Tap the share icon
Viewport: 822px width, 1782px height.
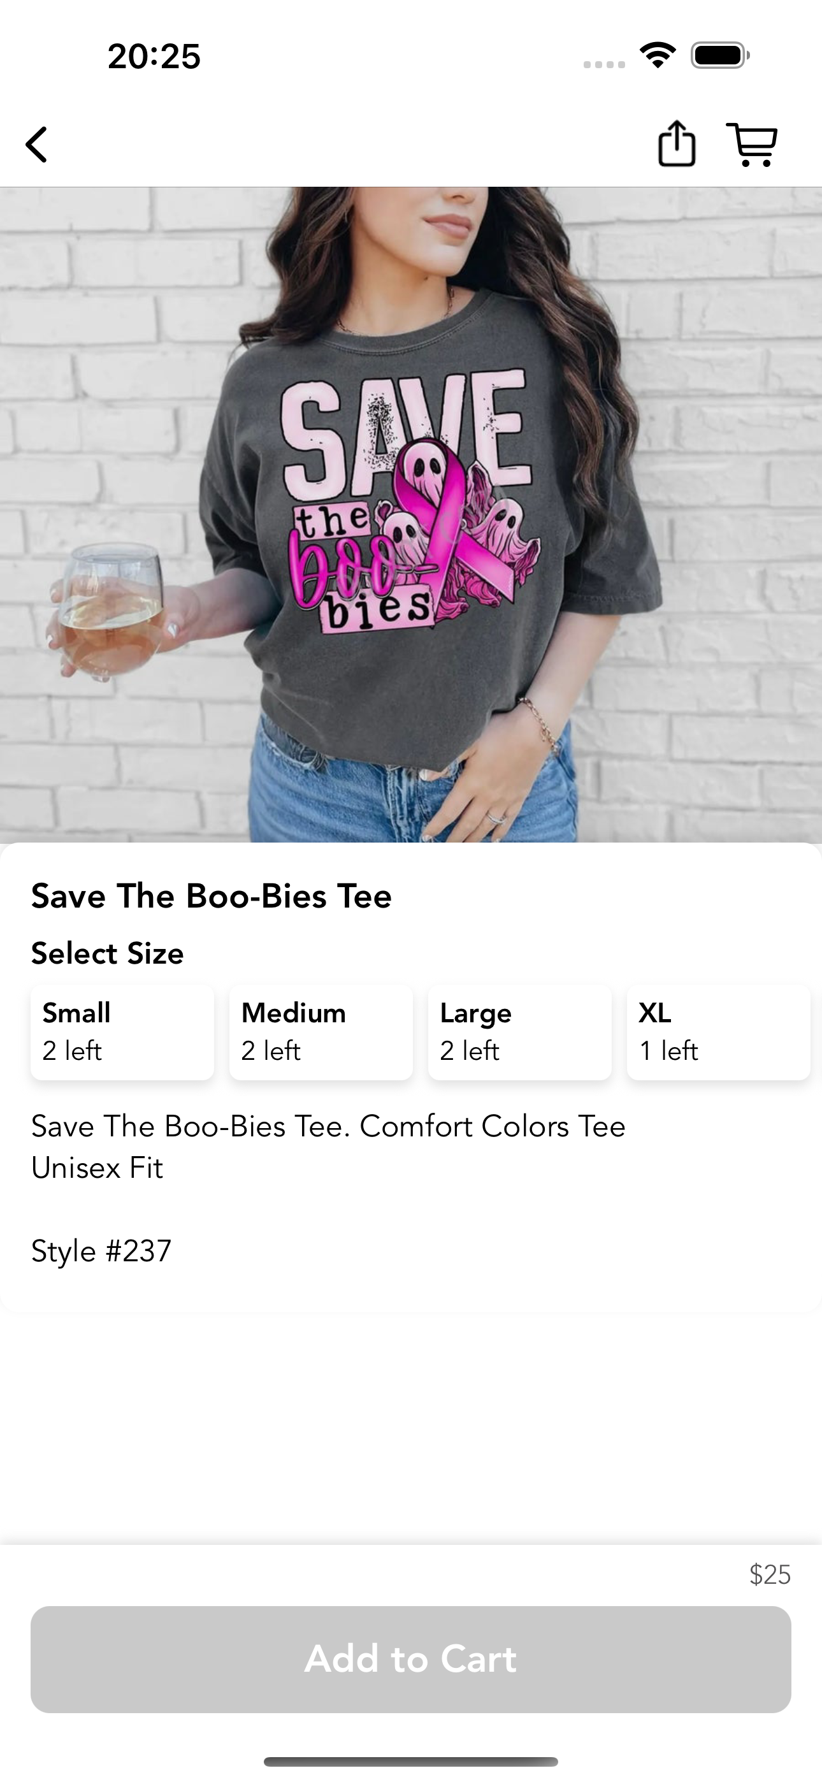676,144
